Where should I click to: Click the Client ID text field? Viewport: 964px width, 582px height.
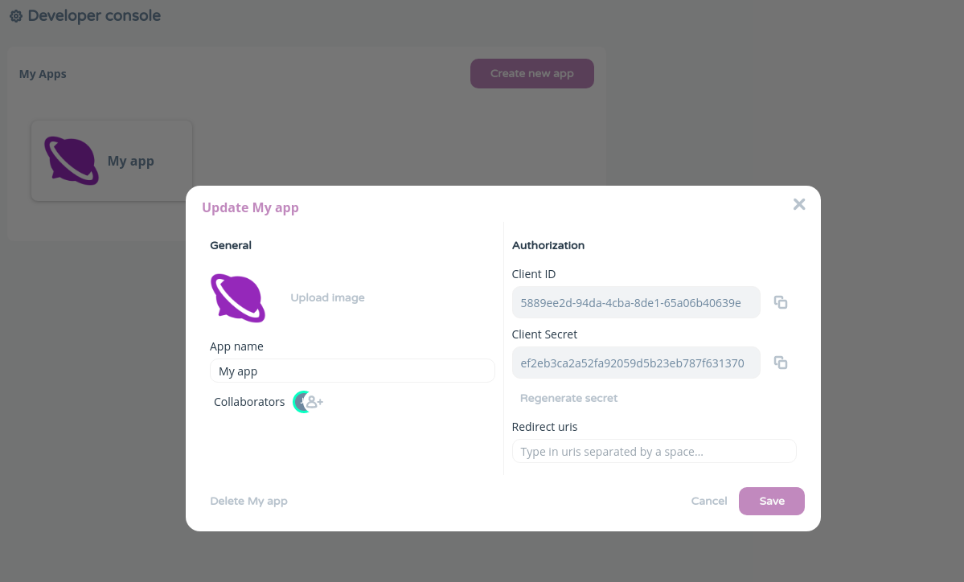click(x=636, y=302)
